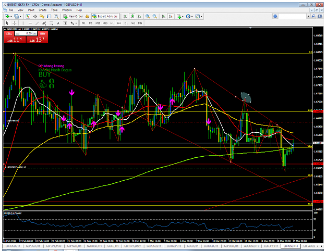Open the Data Window crosshair icon
Viewport: 326px width, 251px height.
click(35, 16)
